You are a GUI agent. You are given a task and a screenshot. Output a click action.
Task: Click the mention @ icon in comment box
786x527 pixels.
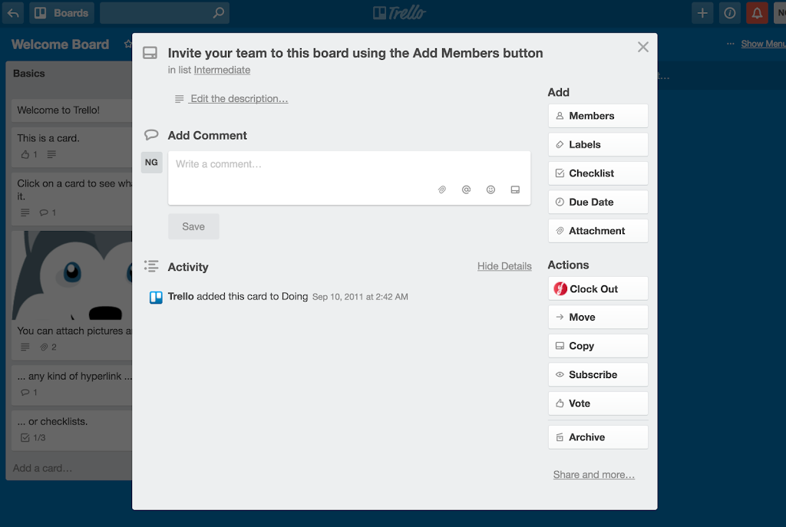(x=466, y=189)
